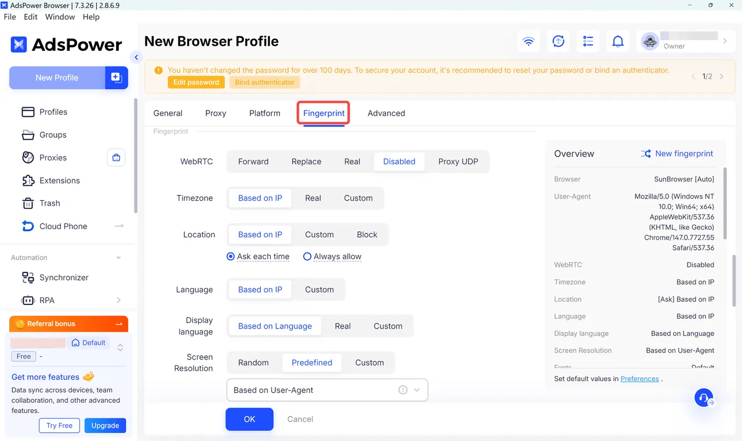
Task: Click the RPA robot icon
Action: 28,300
